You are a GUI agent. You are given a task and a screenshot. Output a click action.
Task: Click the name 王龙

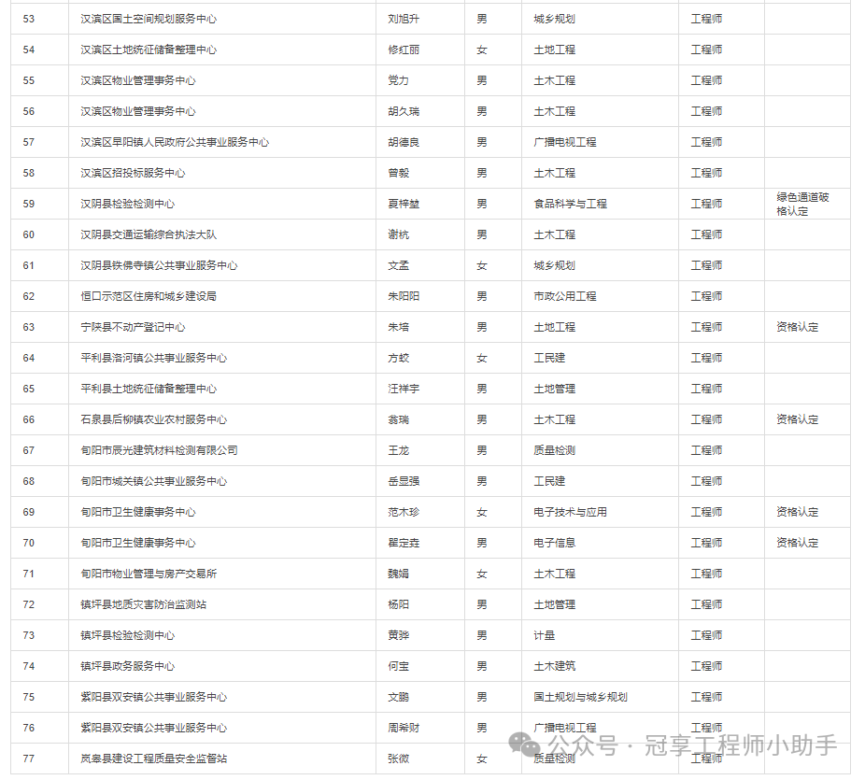tap(398, 451)
